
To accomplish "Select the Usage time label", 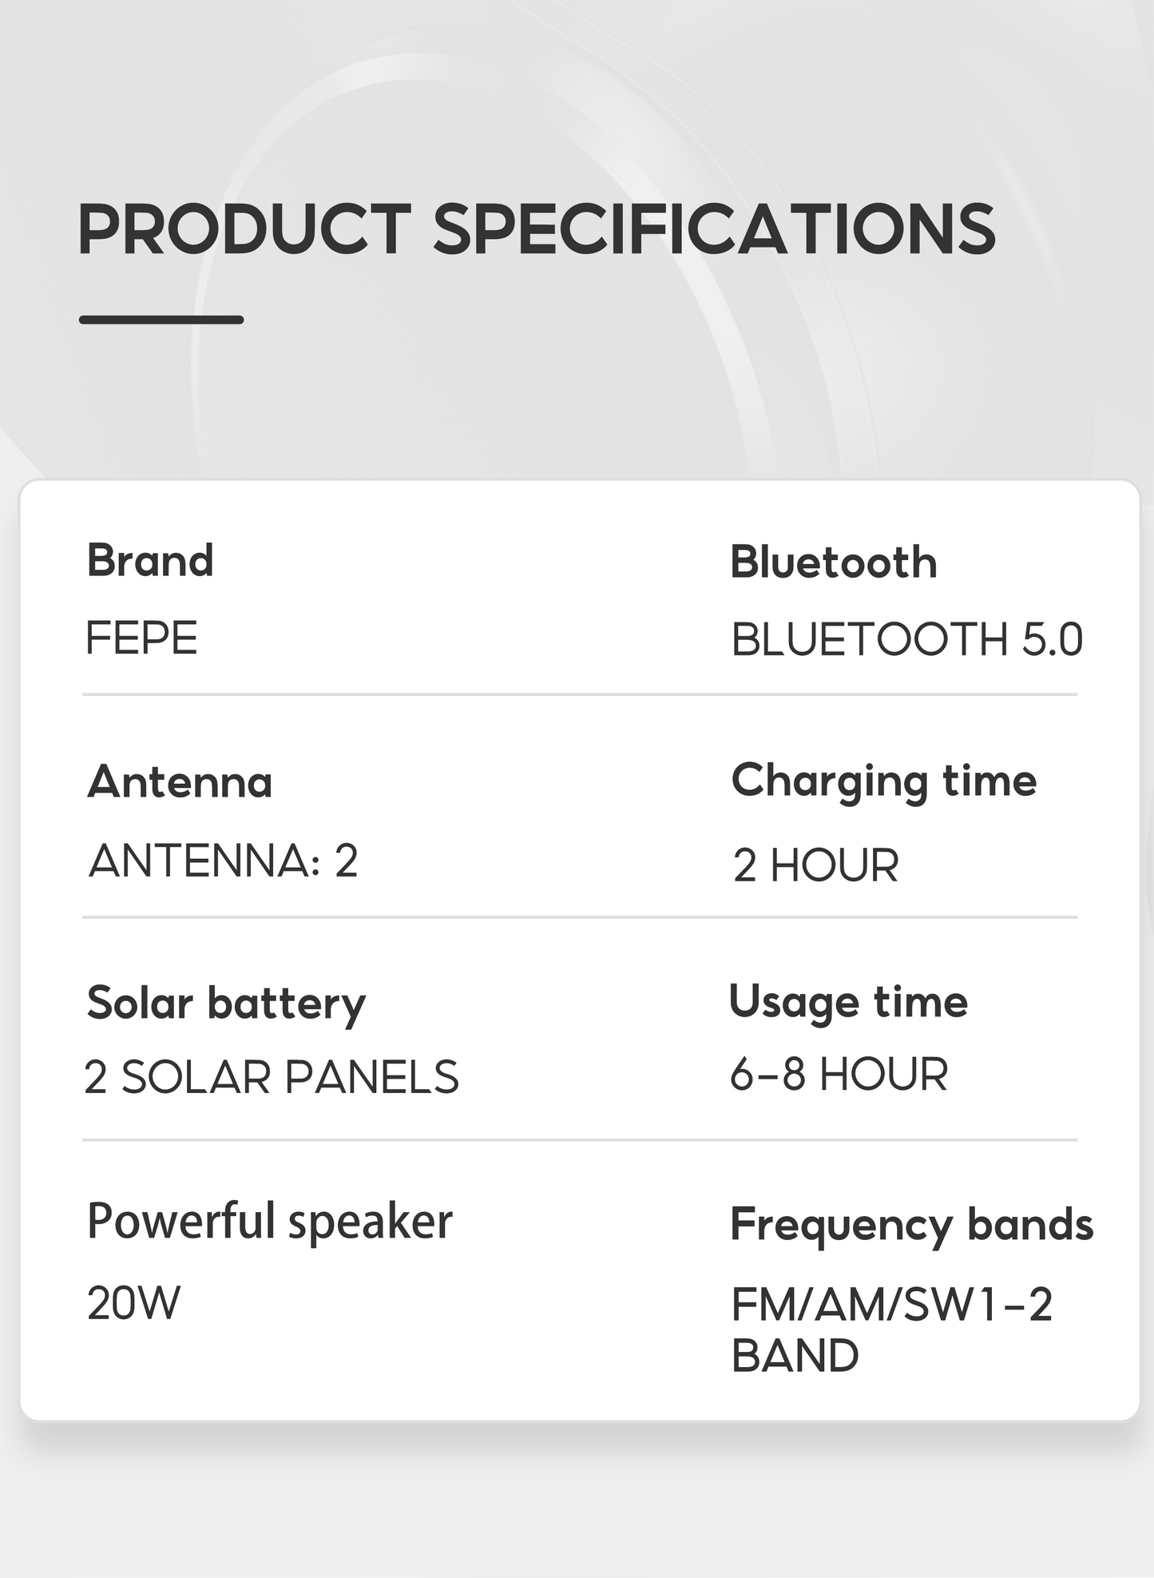I will point(848,1003).
